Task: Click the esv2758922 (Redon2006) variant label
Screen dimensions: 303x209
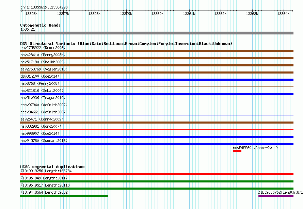Action: (43, 48)
